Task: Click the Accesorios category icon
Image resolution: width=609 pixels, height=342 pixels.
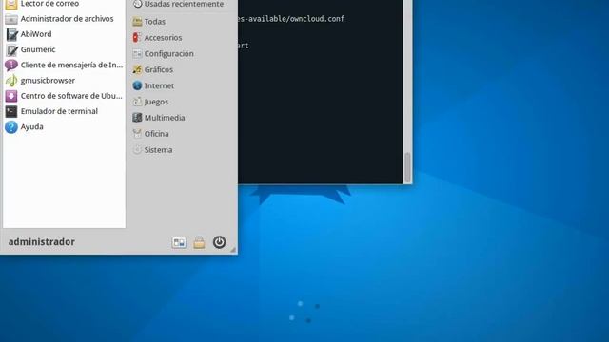Action: point(136,38)
